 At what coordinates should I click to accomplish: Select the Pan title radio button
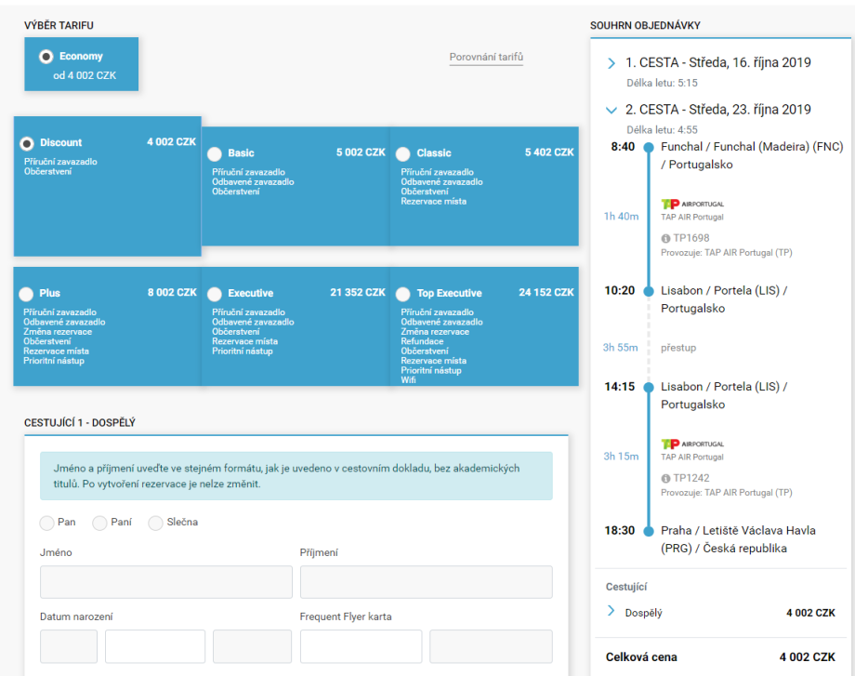(x=47, y=523)
